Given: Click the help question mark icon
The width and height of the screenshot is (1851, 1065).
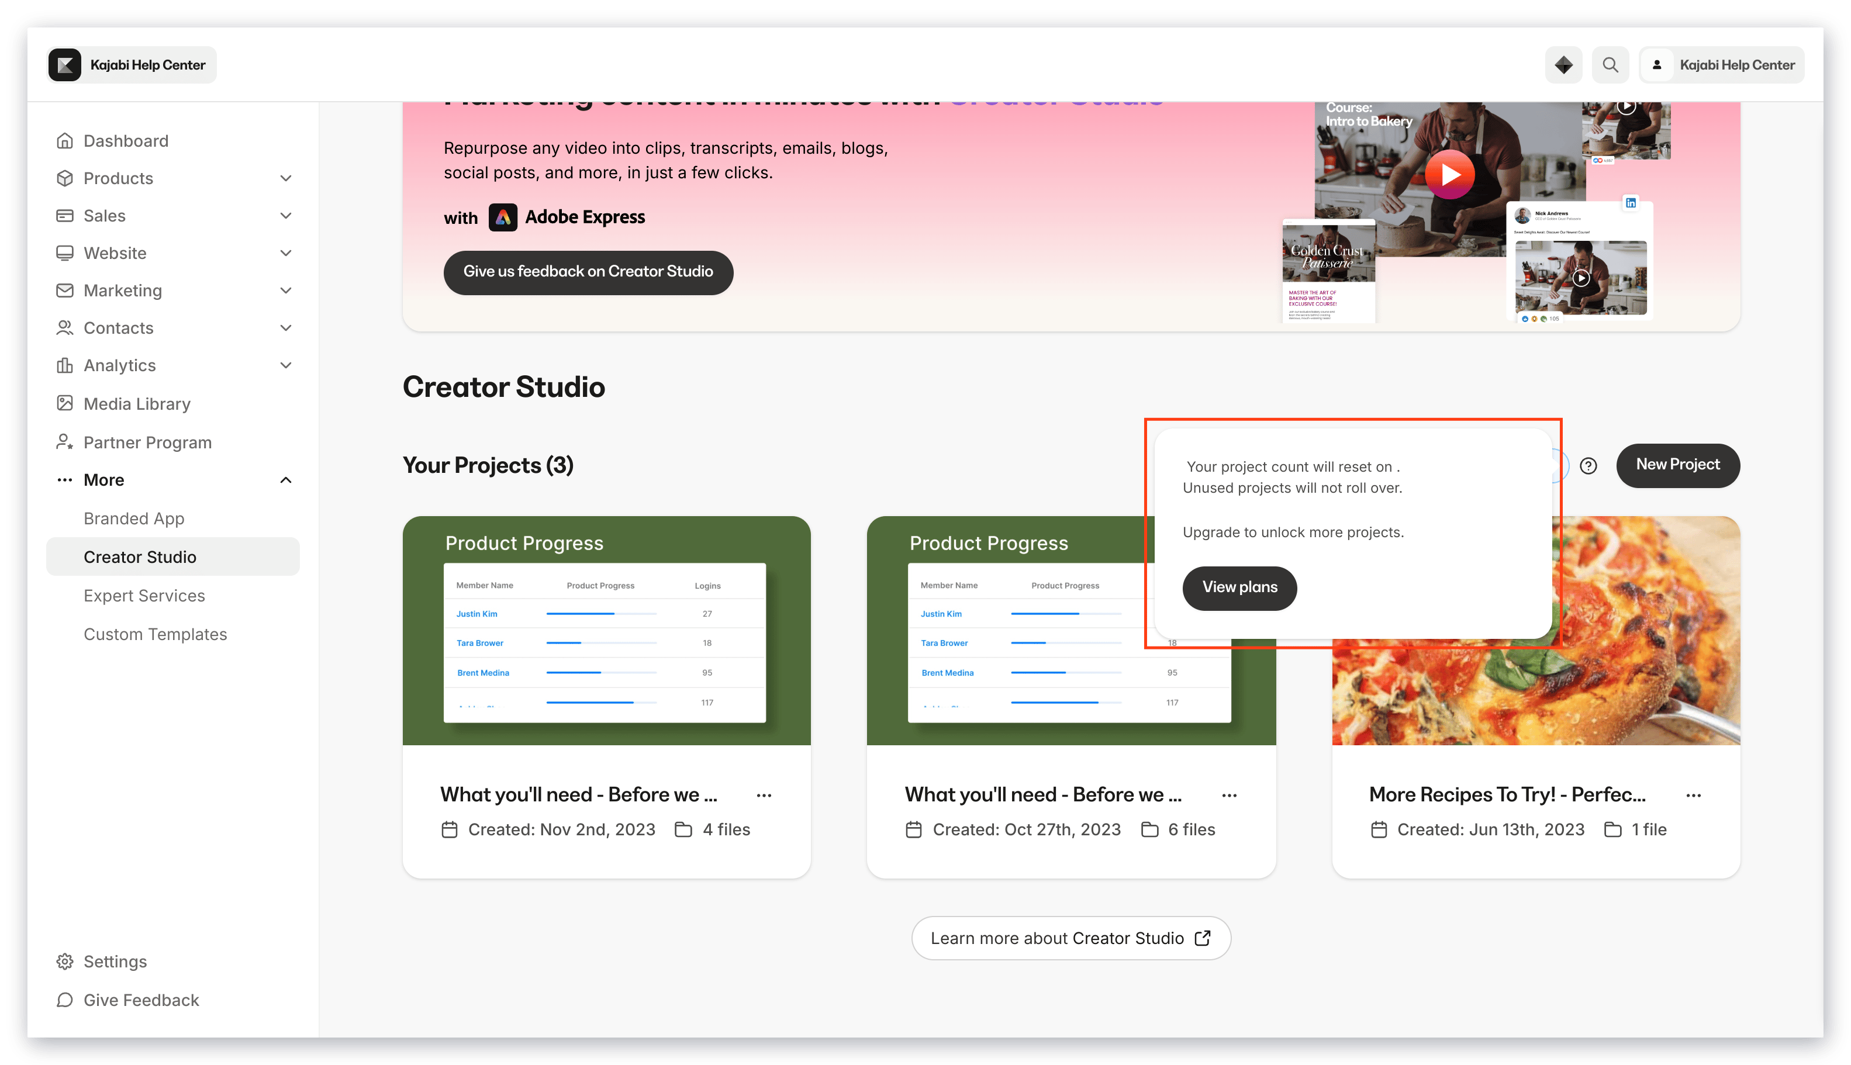Looking at the screenshot, I should (x=1588, y=466).
